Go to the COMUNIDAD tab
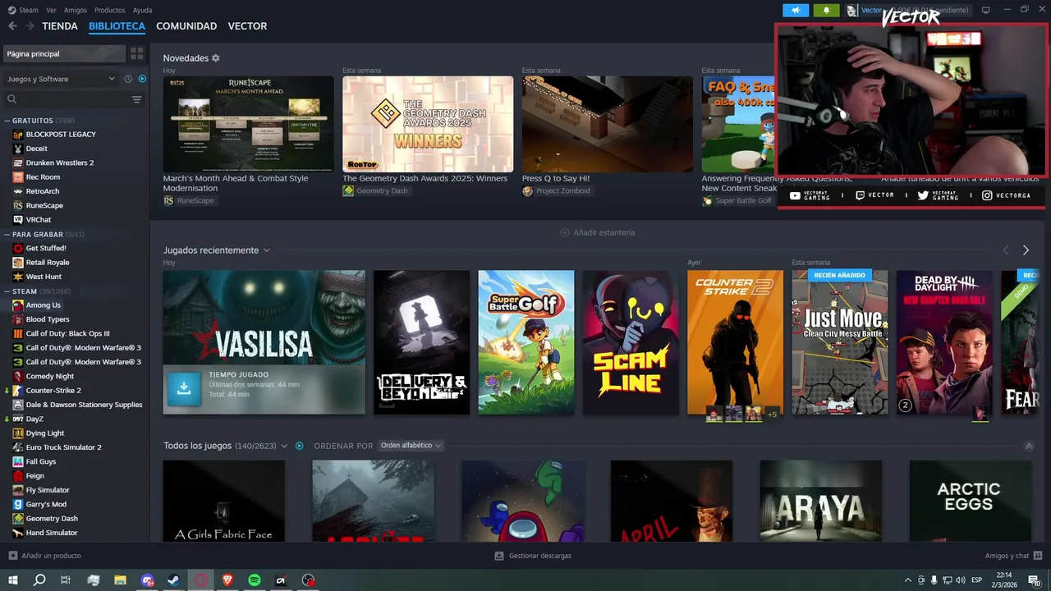Image resolution: width=1051 pixels, height=591 pixels. (x=186, y=26)
